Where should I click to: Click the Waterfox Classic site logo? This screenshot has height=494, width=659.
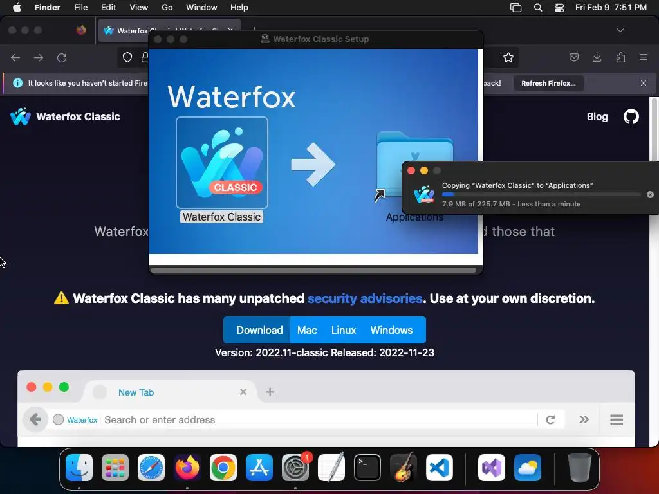pos(66,116)
